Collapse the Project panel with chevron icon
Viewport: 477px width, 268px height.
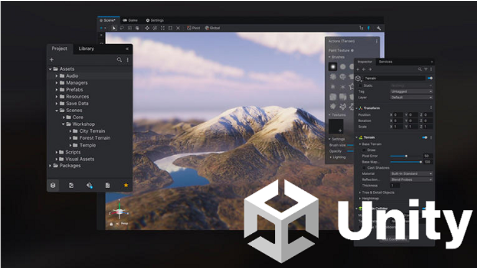(127, 49)
